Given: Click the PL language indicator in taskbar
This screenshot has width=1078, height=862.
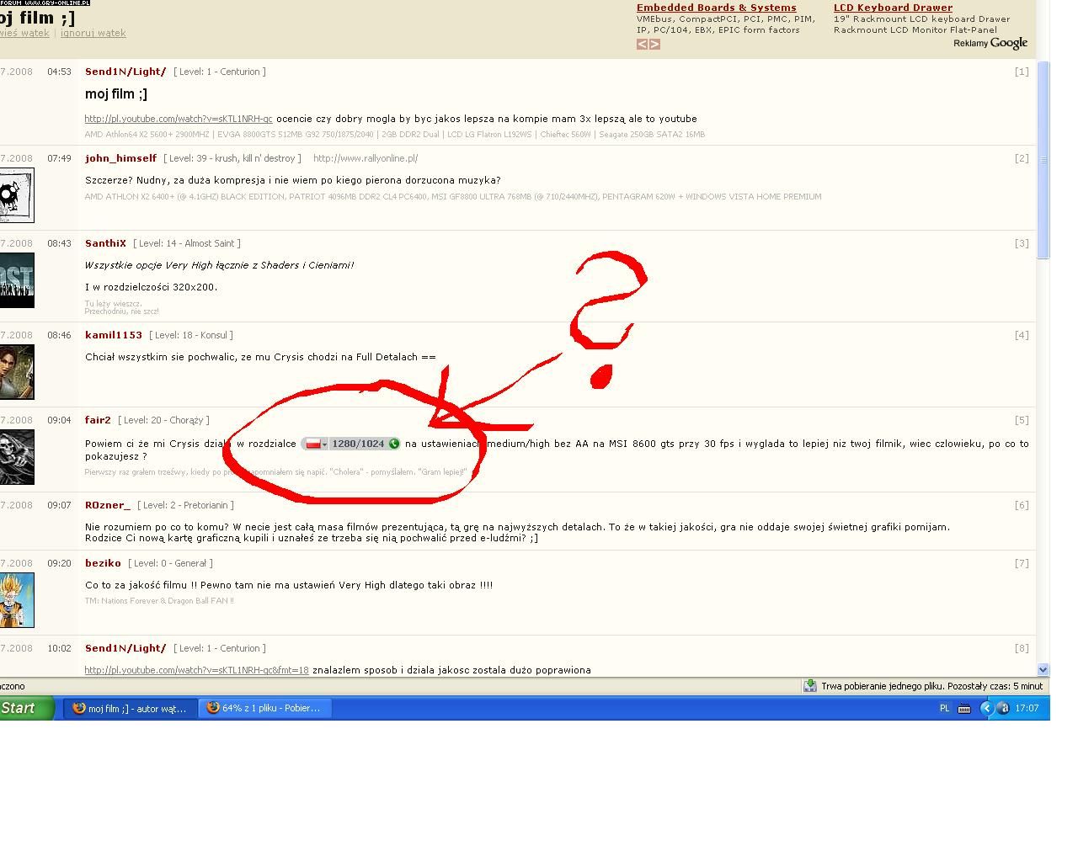Looking at the screenshot, I should 944,709.
